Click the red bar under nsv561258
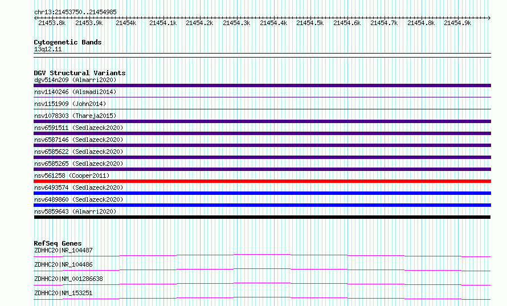 point(262,181)
